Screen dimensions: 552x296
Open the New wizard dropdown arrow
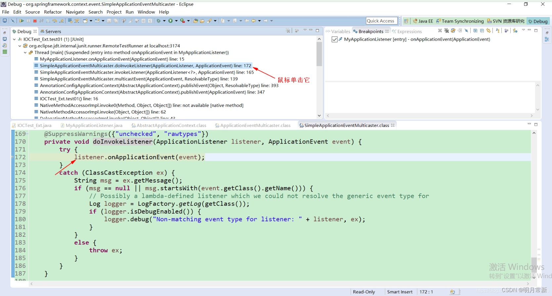point(91,21)
